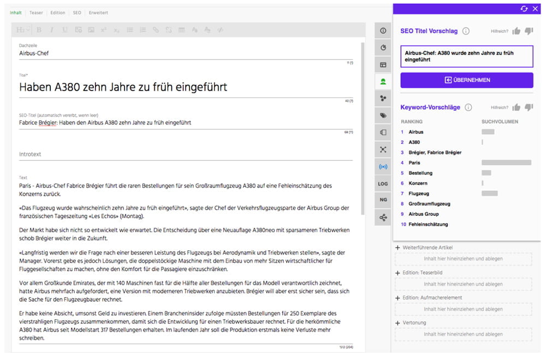Open the SEO tab
The image size is (546, 355).
[x=77, y=13]
